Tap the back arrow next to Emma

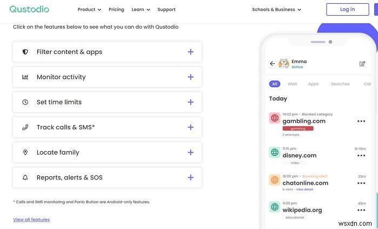[x=272, y=64]
